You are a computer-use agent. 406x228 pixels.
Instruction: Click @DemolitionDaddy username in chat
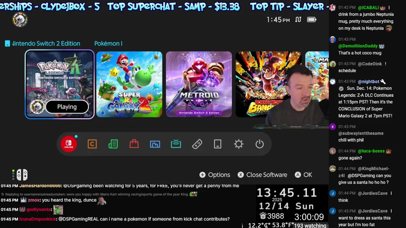coord(358,46)
